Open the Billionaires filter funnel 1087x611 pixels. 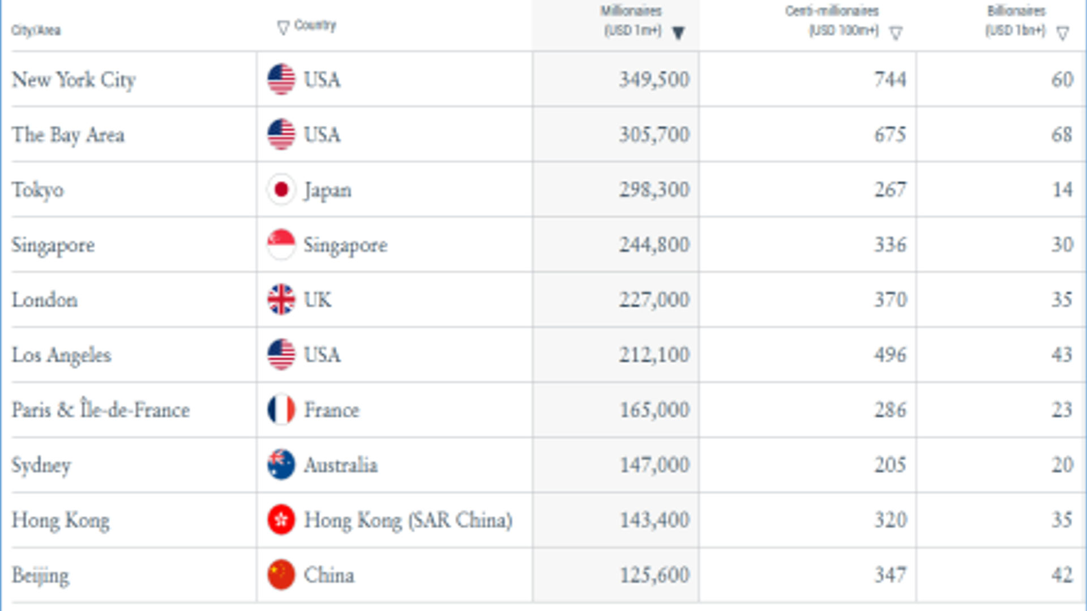click(1062, 33)
